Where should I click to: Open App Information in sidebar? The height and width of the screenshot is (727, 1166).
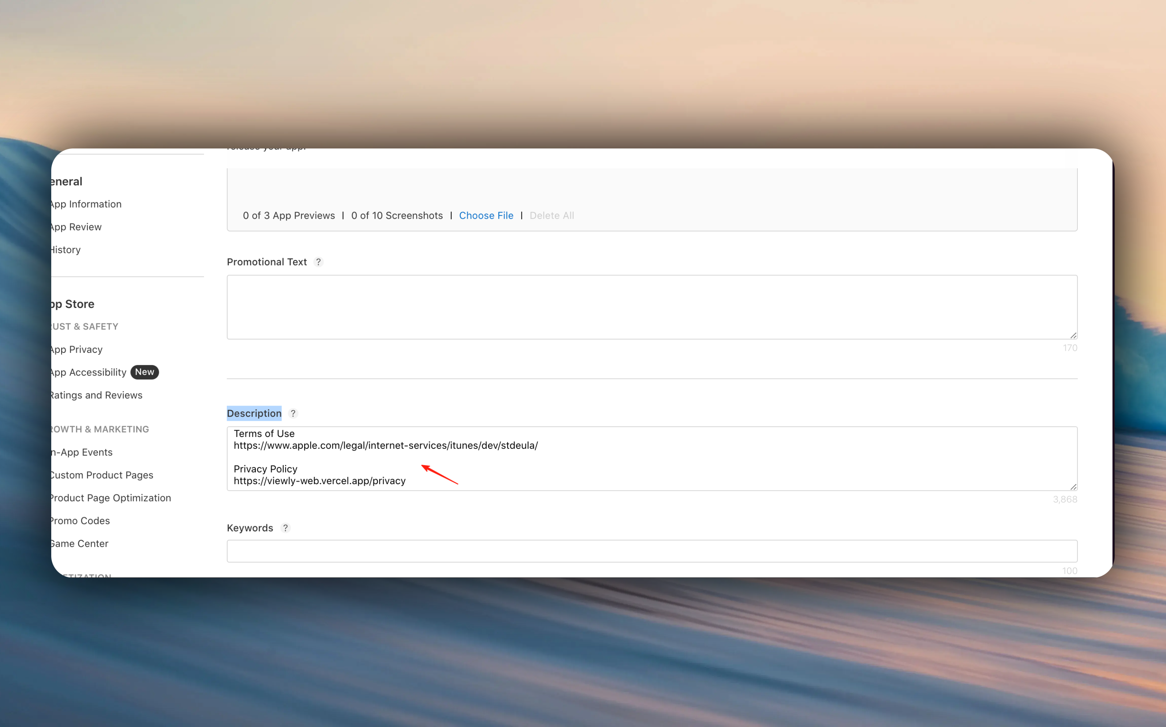(86, 204)
